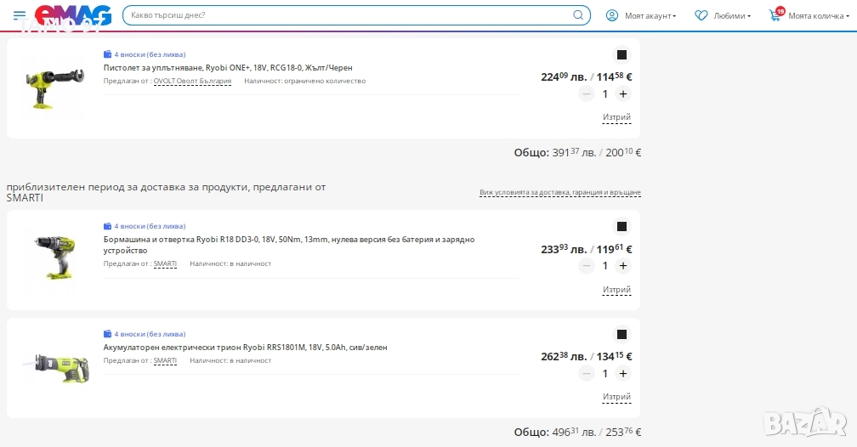857x447 pixels.
Task: Click the shopping cart icon
Action: pos(775,15)
